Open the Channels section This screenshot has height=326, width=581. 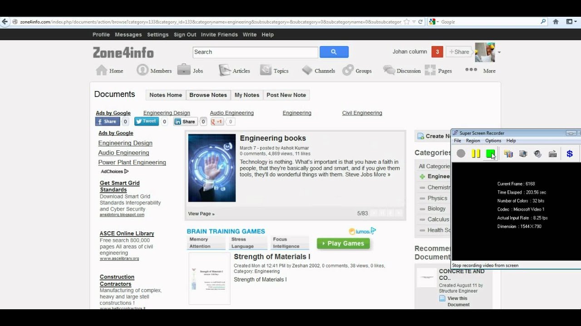tap(319, 71)
